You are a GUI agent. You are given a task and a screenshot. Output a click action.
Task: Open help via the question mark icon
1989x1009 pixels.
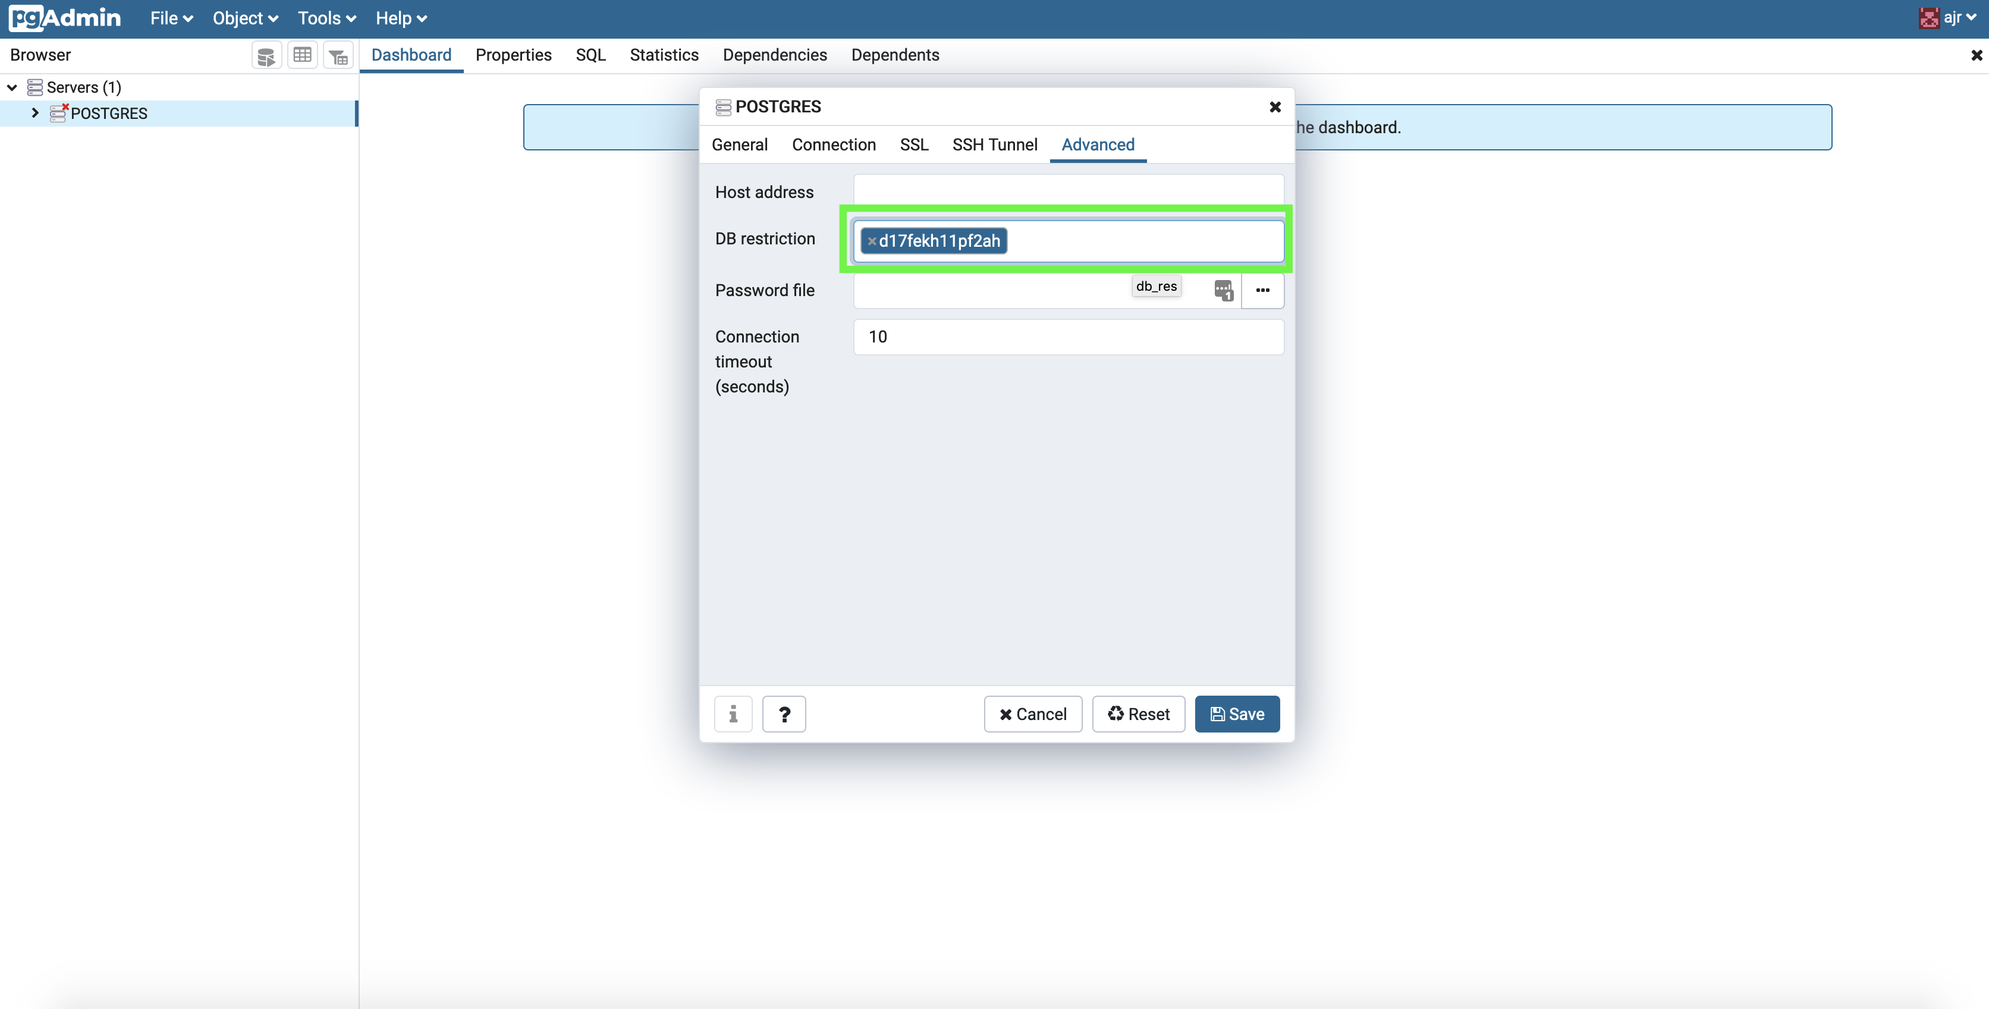pos(784,714)
